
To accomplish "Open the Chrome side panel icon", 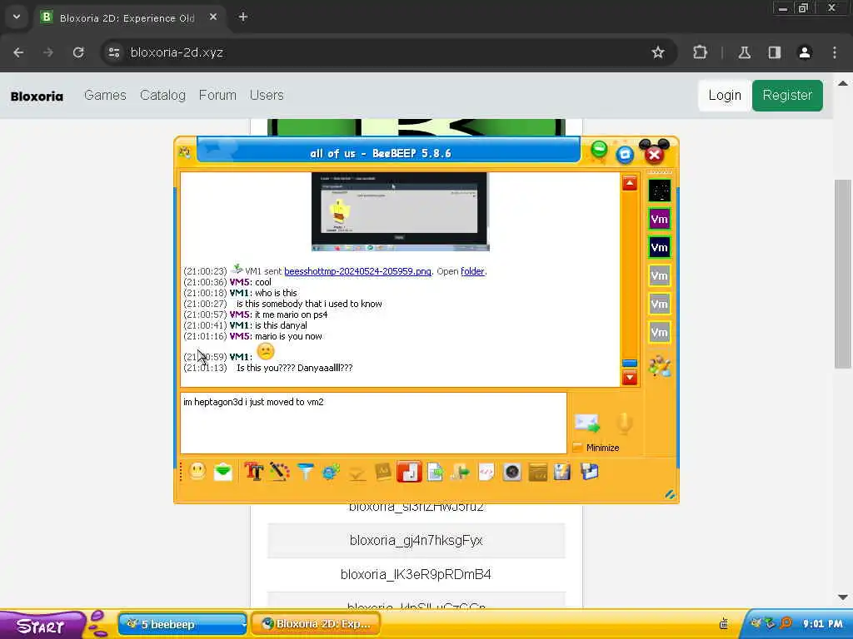I will pos(775,52).
